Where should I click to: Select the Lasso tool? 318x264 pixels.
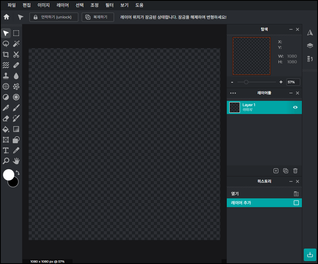[6, 44]
